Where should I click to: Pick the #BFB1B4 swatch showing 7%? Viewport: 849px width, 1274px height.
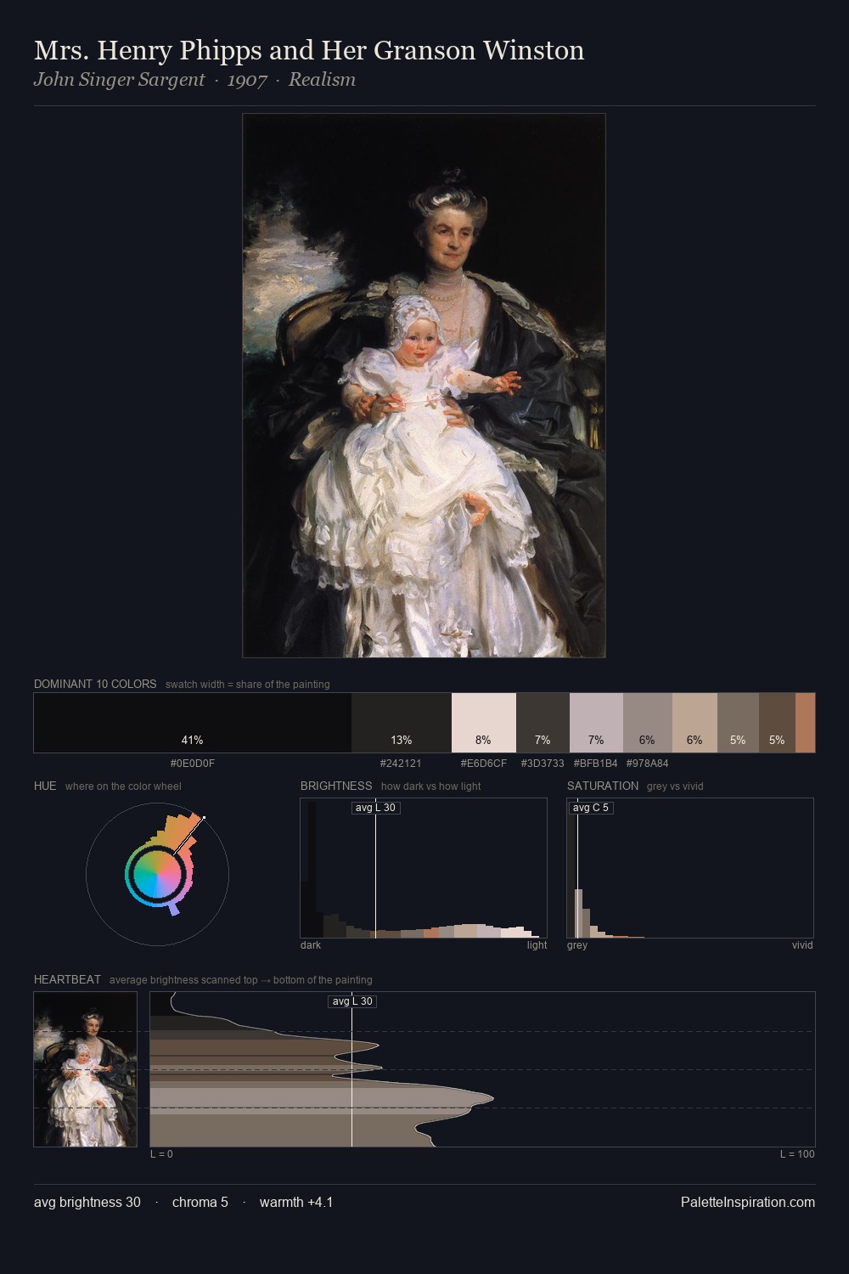click(596, 723)
